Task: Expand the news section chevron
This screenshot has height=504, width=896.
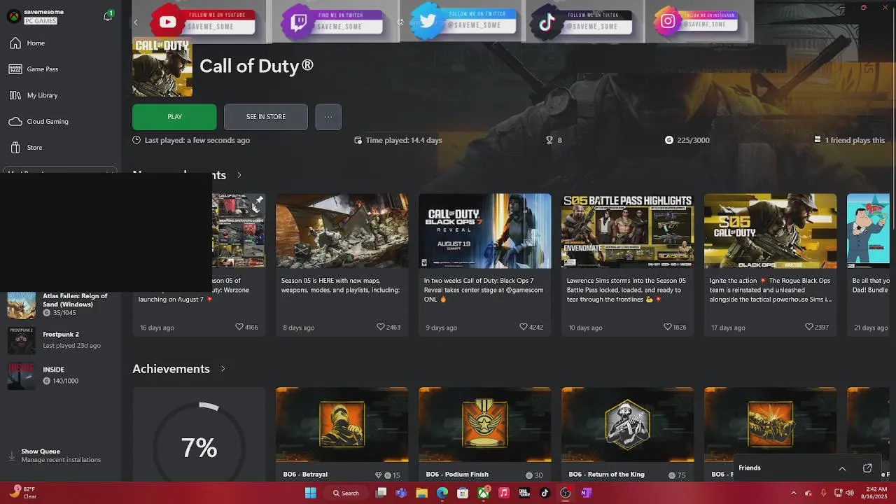Action: click(x=239, y=175)
